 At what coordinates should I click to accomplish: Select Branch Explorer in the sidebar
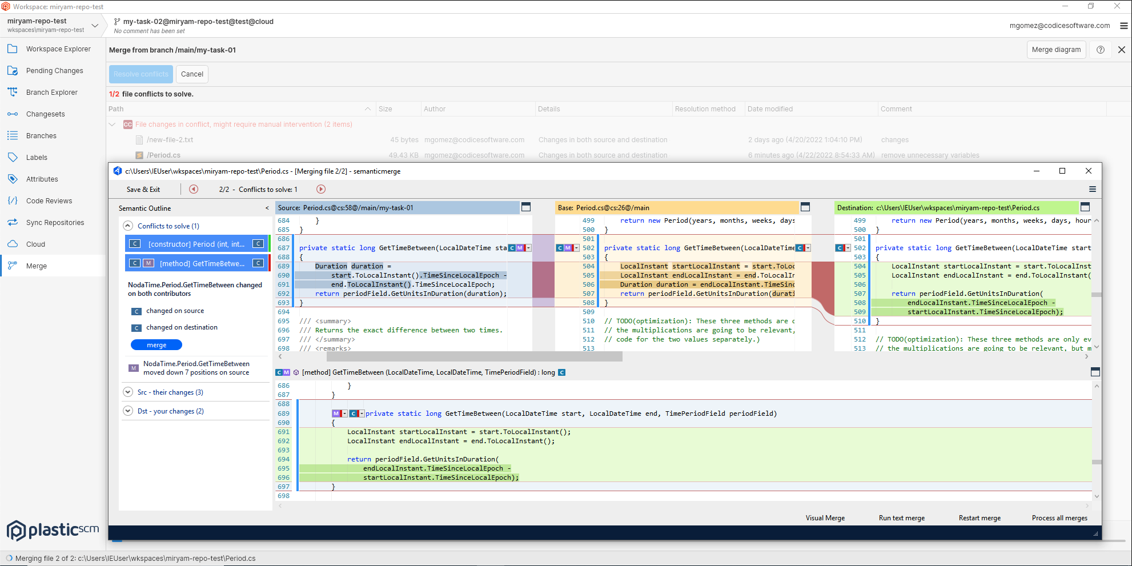point(53,92)
